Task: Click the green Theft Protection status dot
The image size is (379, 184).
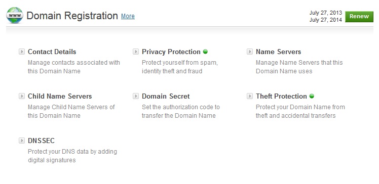Action: [x=312, y=96]
